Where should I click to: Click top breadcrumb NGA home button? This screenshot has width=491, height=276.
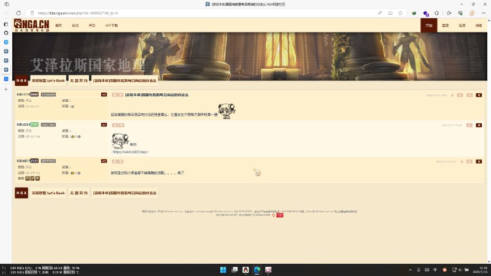pos(21,80)
